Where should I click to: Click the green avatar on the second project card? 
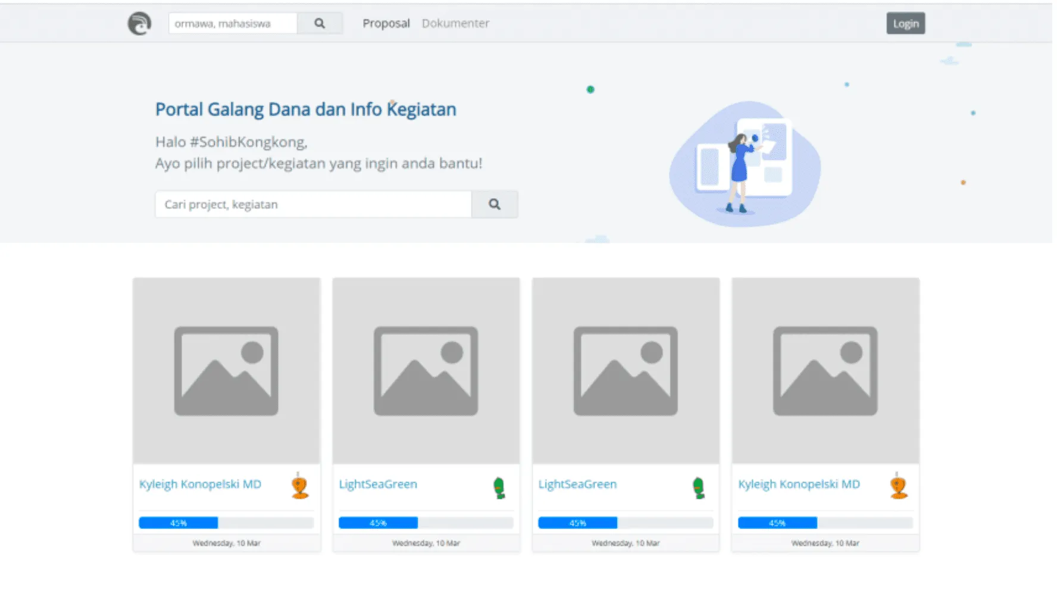tap(499, 487)
